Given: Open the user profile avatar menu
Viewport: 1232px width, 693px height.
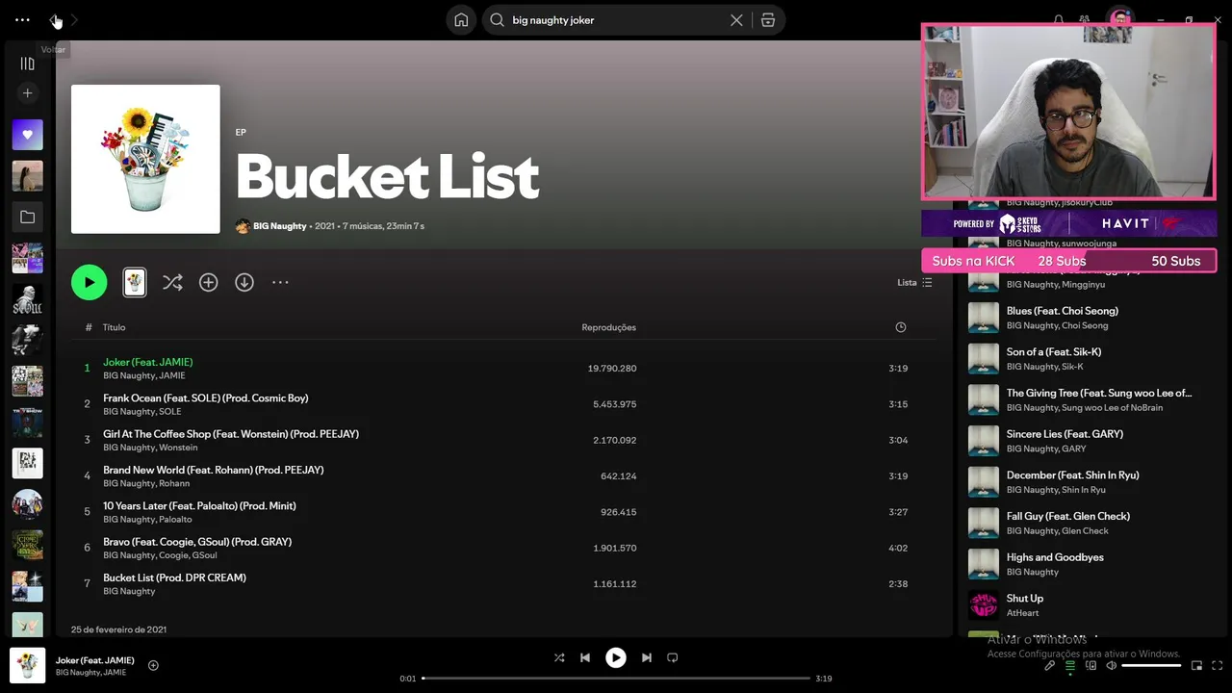Looking at the screenshot, I should 1119,19.
